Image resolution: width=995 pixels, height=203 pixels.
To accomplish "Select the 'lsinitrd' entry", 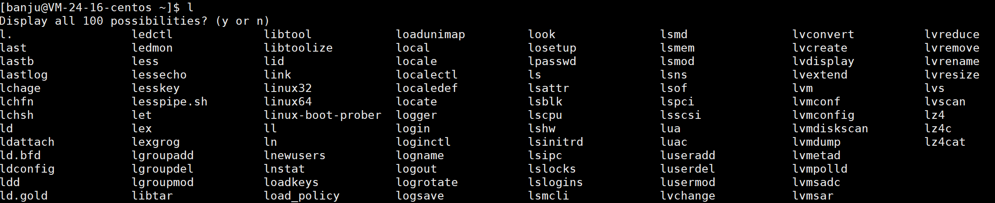I will point(556,142).
